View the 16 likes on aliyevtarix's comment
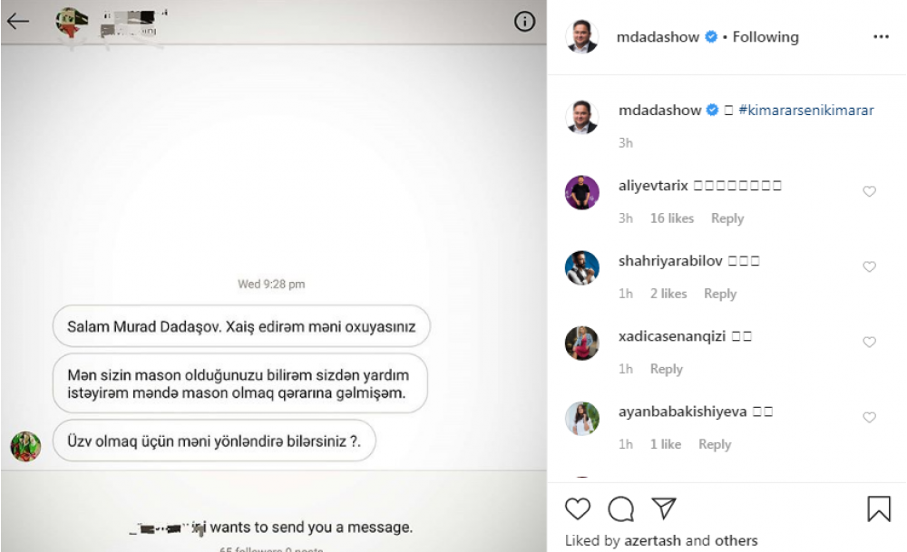The height and width of the screenshot is (552, 907). pos(671,218)
